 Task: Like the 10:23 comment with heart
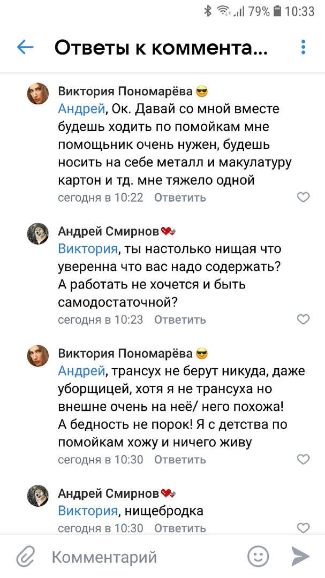pos(303,320)
